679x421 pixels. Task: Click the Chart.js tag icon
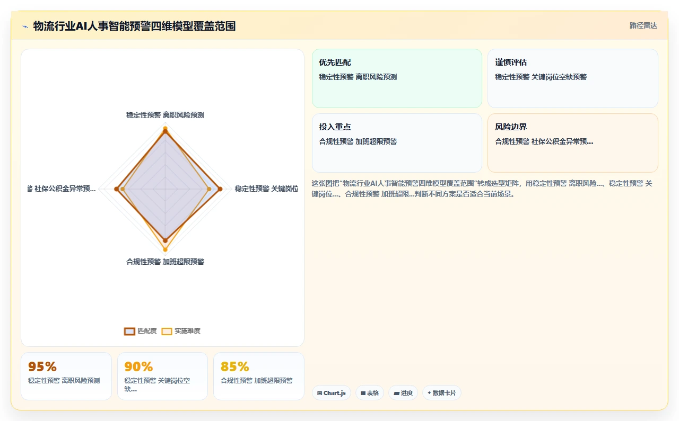(319, 393)
